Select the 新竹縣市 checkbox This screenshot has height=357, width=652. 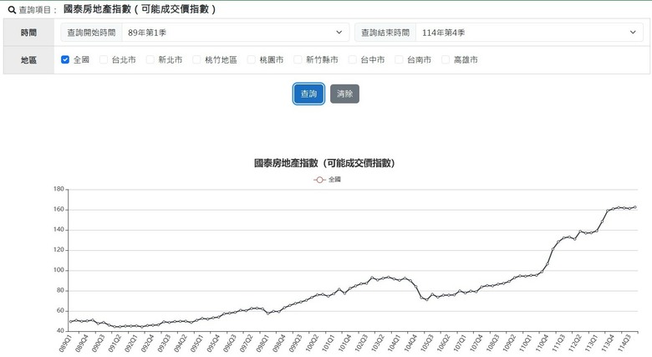pos(298,59)
